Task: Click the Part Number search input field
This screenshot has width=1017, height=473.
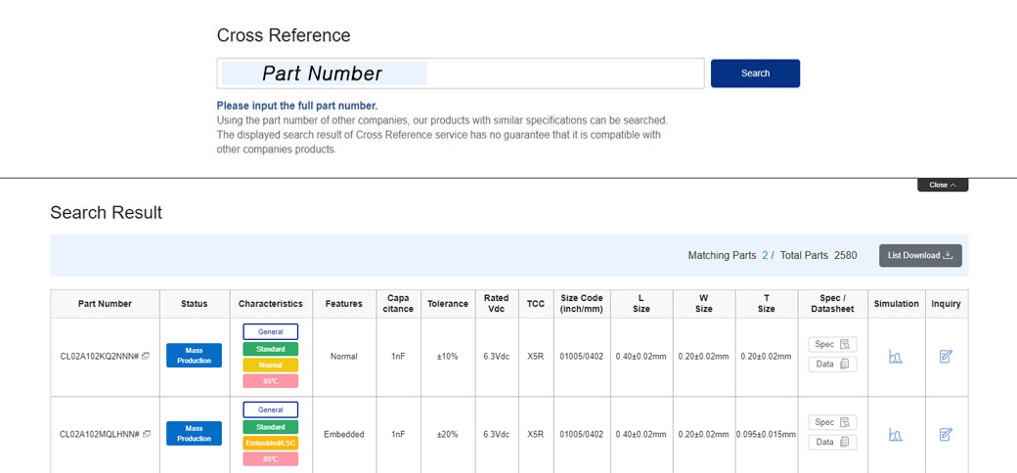Action: pos(461,73)
